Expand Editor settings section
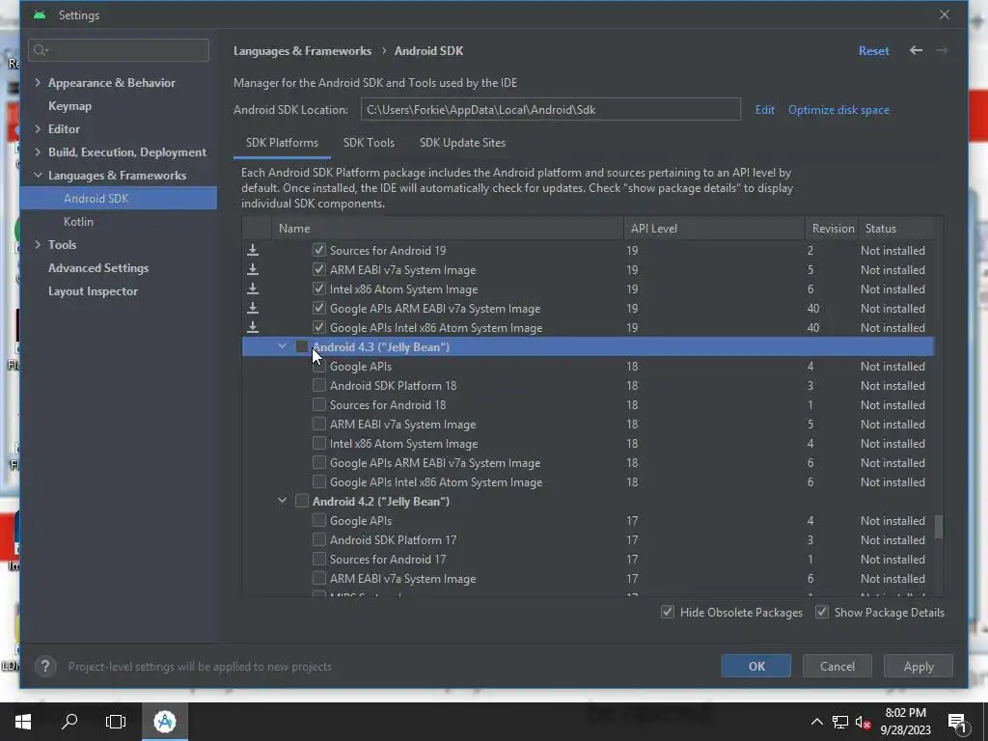The image size is (988, 741). click(38, 128)
